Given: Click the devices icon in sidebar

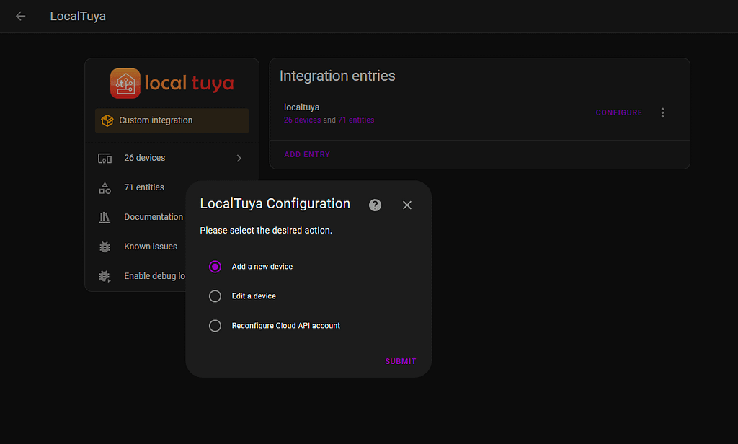Looking at the screenshot, I should tap(105, 158).
